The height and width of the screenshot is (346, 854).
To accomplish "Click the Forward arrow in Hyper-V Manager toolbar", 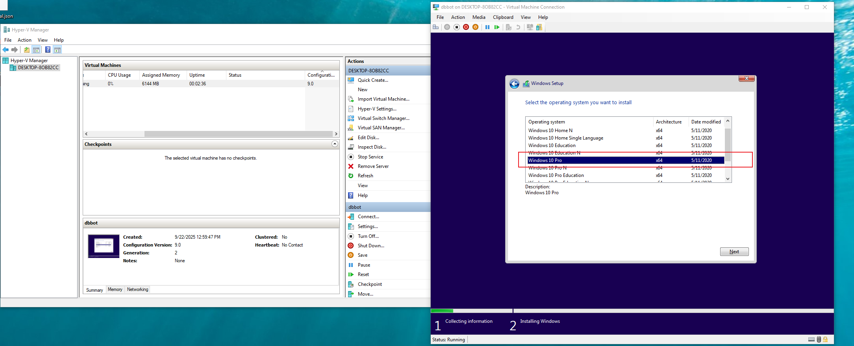I will pos(15,50).
